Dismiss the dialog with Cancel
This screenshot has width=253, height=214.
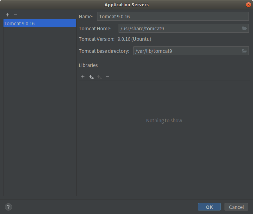tap(236, 207)
